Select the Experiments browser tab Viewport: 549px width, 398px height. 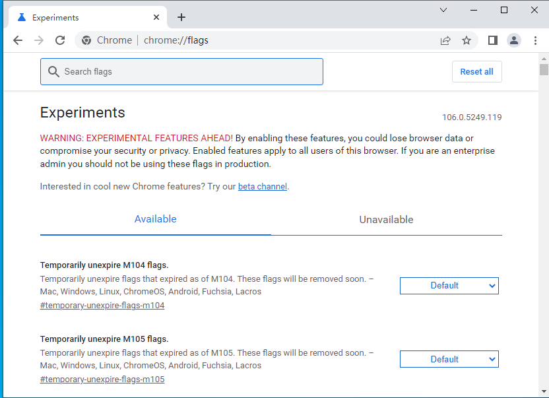coord(87,17)
